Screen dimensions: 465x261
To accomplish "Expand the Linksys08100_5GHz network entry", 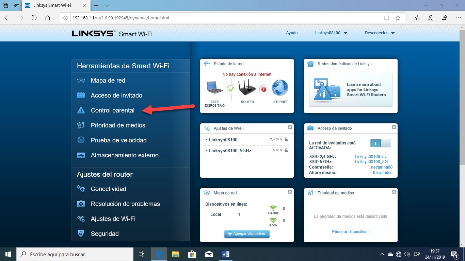I will click(x=230, y=151).
